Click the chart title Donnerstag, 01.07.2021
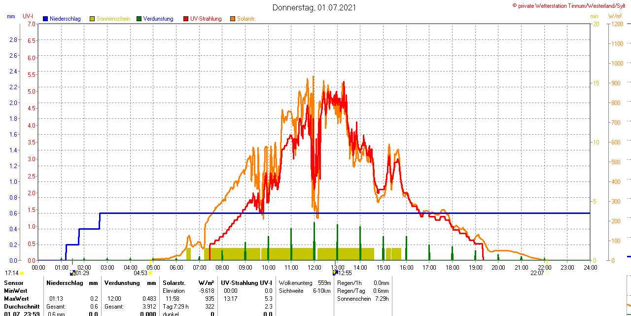 315,7
